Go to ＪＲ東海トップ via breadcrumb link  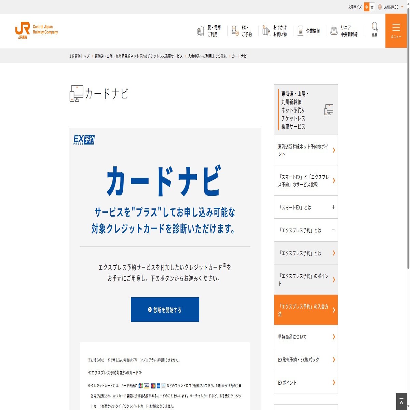79,56
